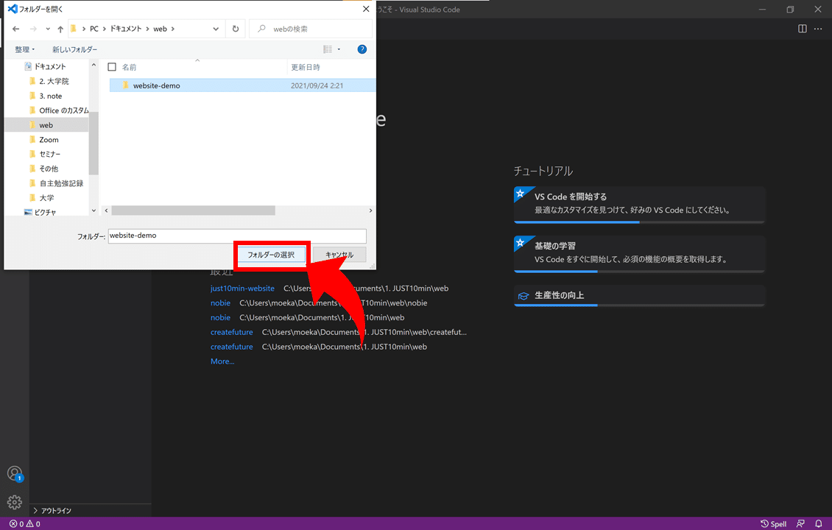Open 生産性の向上 tutorial card

coord(639,296)
